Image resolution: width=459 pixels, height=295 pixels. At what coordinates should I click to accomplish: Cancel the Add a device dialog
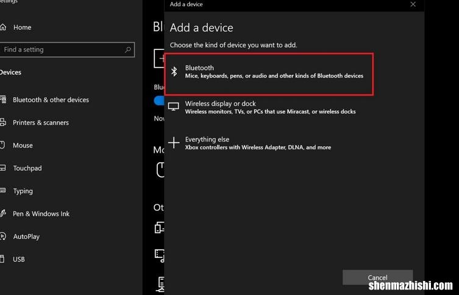point(377,277)
